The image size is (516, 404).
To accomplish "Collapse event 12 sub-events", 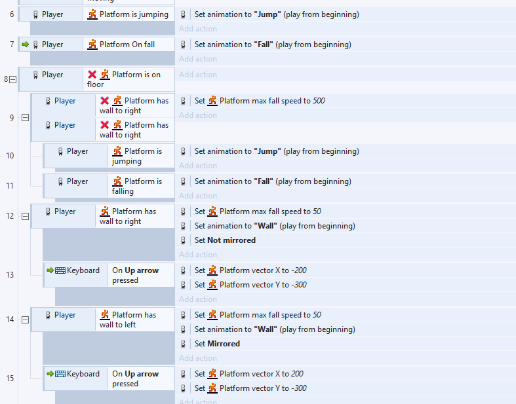I will [x=26, y=216].
